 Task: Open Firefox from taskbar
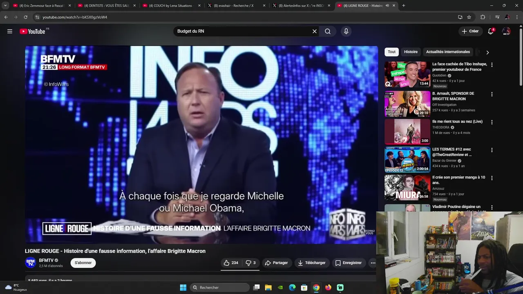click(x=328, y=287)
